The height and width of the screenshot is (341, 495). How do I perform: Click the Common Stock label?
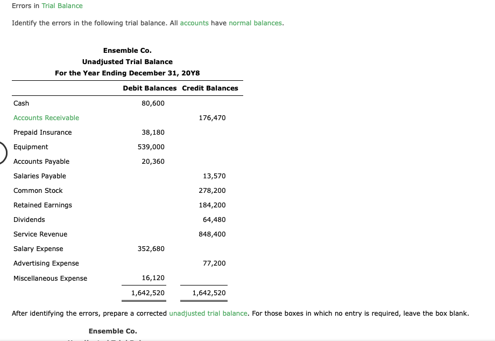tap(38, 190)
